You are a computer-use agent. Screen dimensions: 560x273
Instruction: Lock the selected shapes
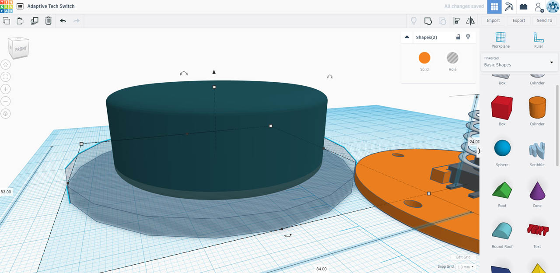[x=458, y=37]
